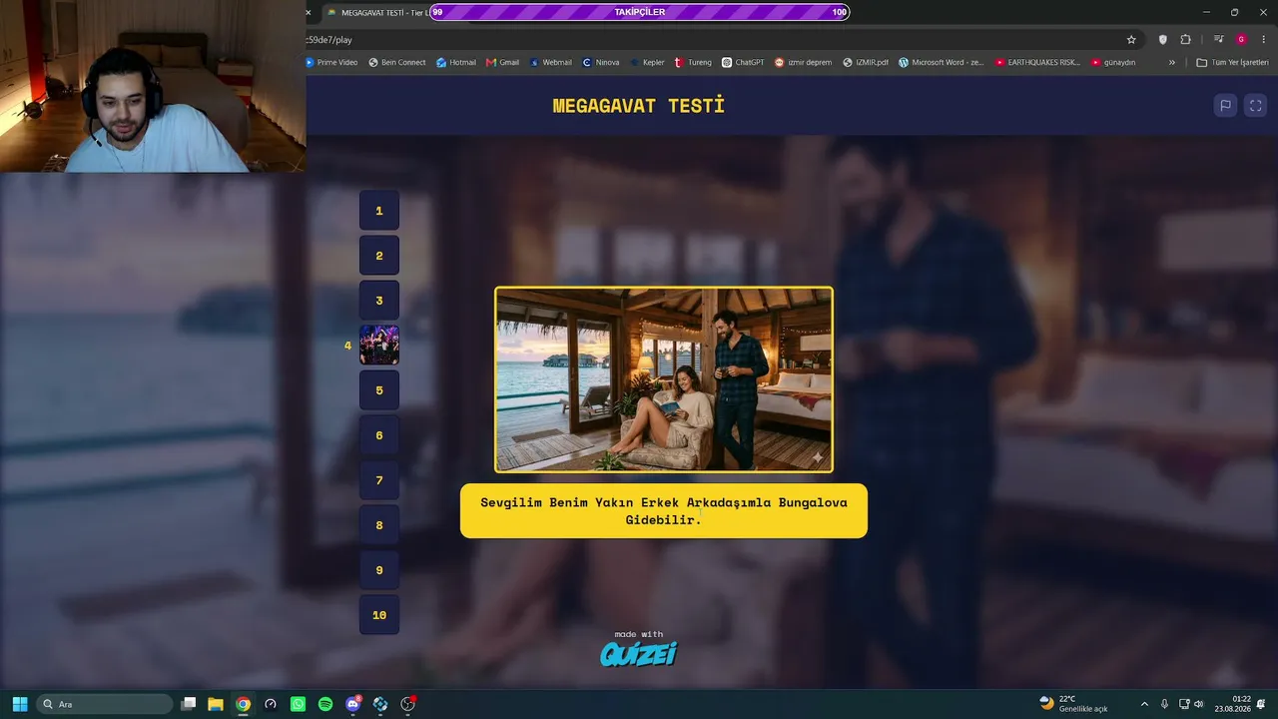This screenshot has width=1278, height=719.
Task: Open the izmir deprem bookmark
Action: (x=803, y=62)
